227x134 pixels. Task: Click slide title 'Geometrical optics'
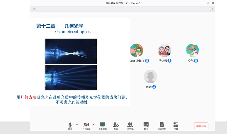click(x=73, y=32)
